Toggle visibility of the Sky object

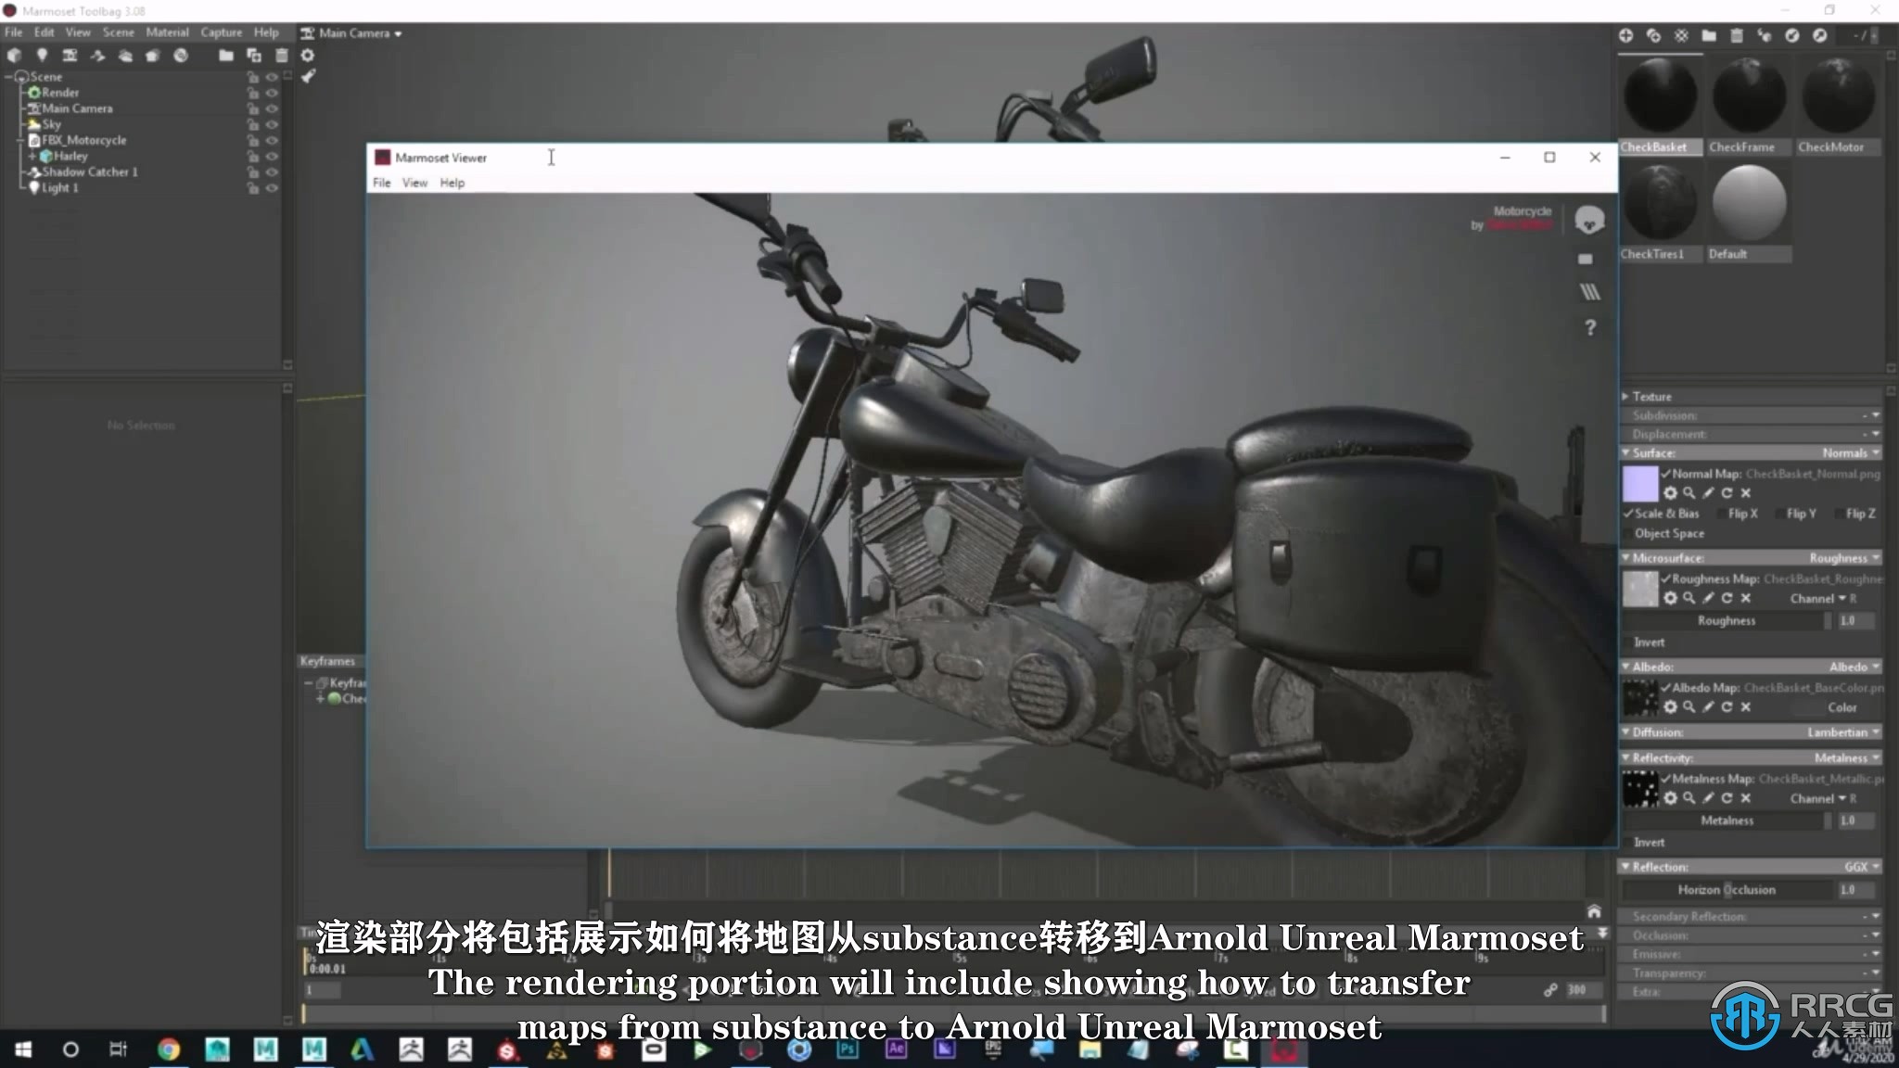(x=272, y=124)
